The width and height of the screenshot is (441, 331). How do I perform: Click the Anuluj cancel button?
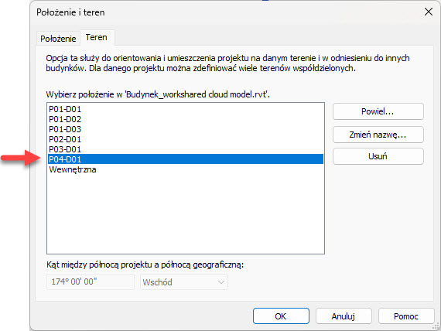click(344, 316)
